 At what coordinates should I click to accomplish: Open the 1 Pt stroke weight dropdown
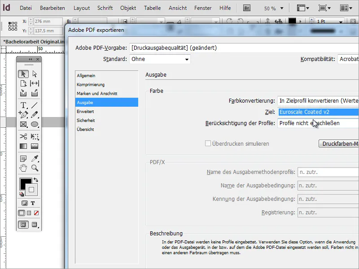(x=341, y=22)
